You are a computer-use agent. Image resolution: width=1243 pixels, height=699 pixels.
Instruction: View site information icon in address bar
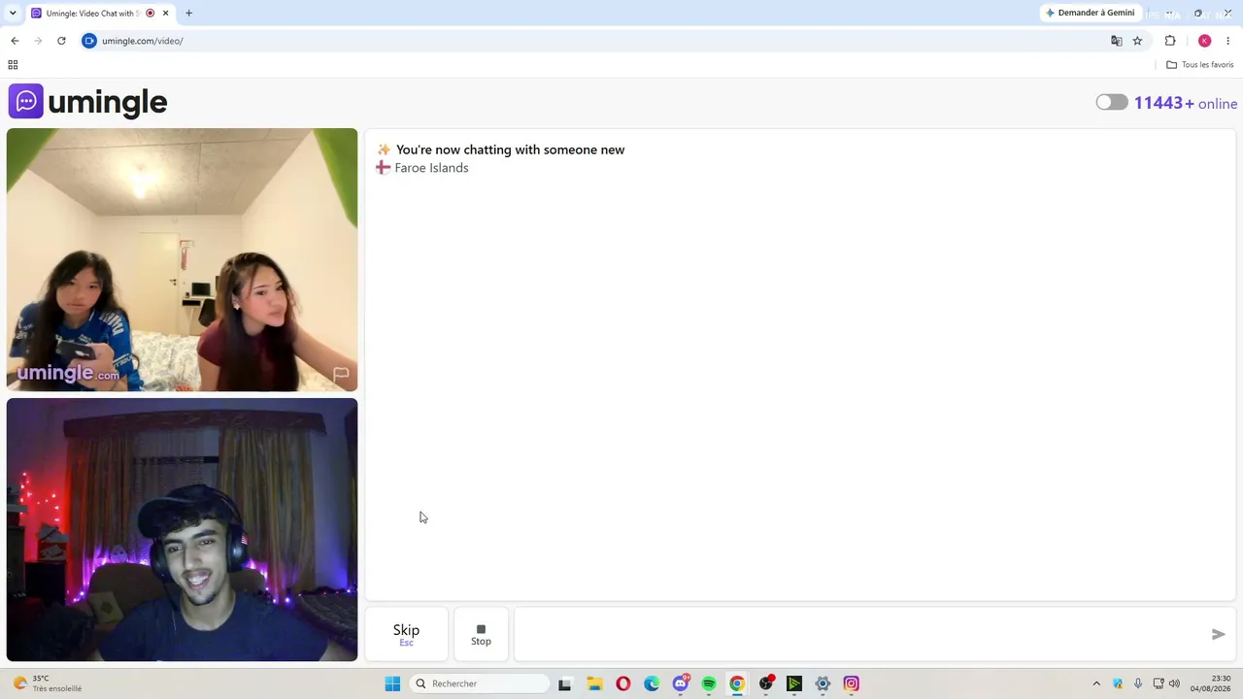[89, 41]
